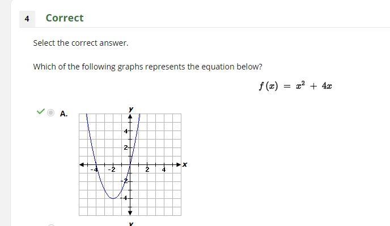Click the green checkmark beside option A

point(41,111)
